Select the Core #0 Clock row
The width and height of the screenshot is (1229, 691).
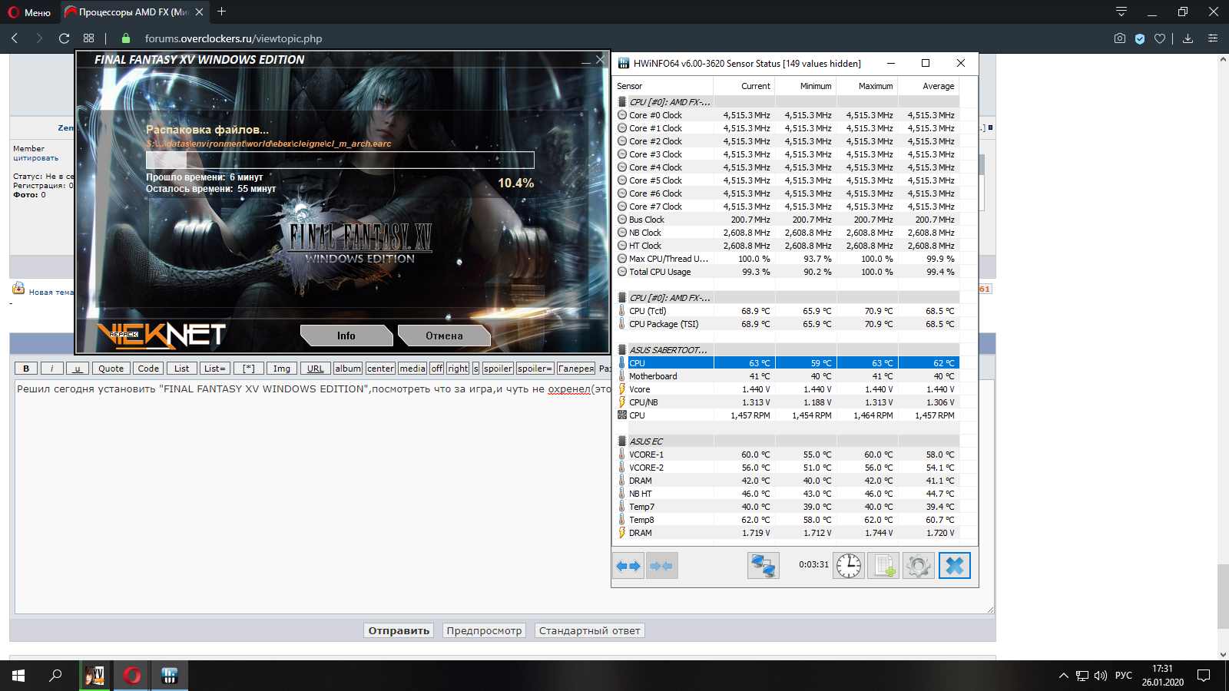[x=787, y=115]
